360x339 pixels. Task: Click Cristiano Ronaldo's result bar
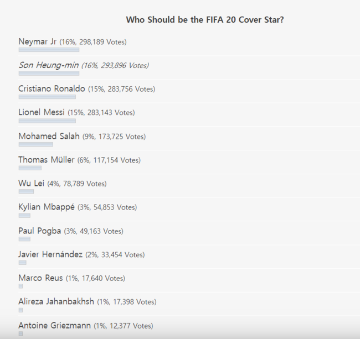click(47, 97)
